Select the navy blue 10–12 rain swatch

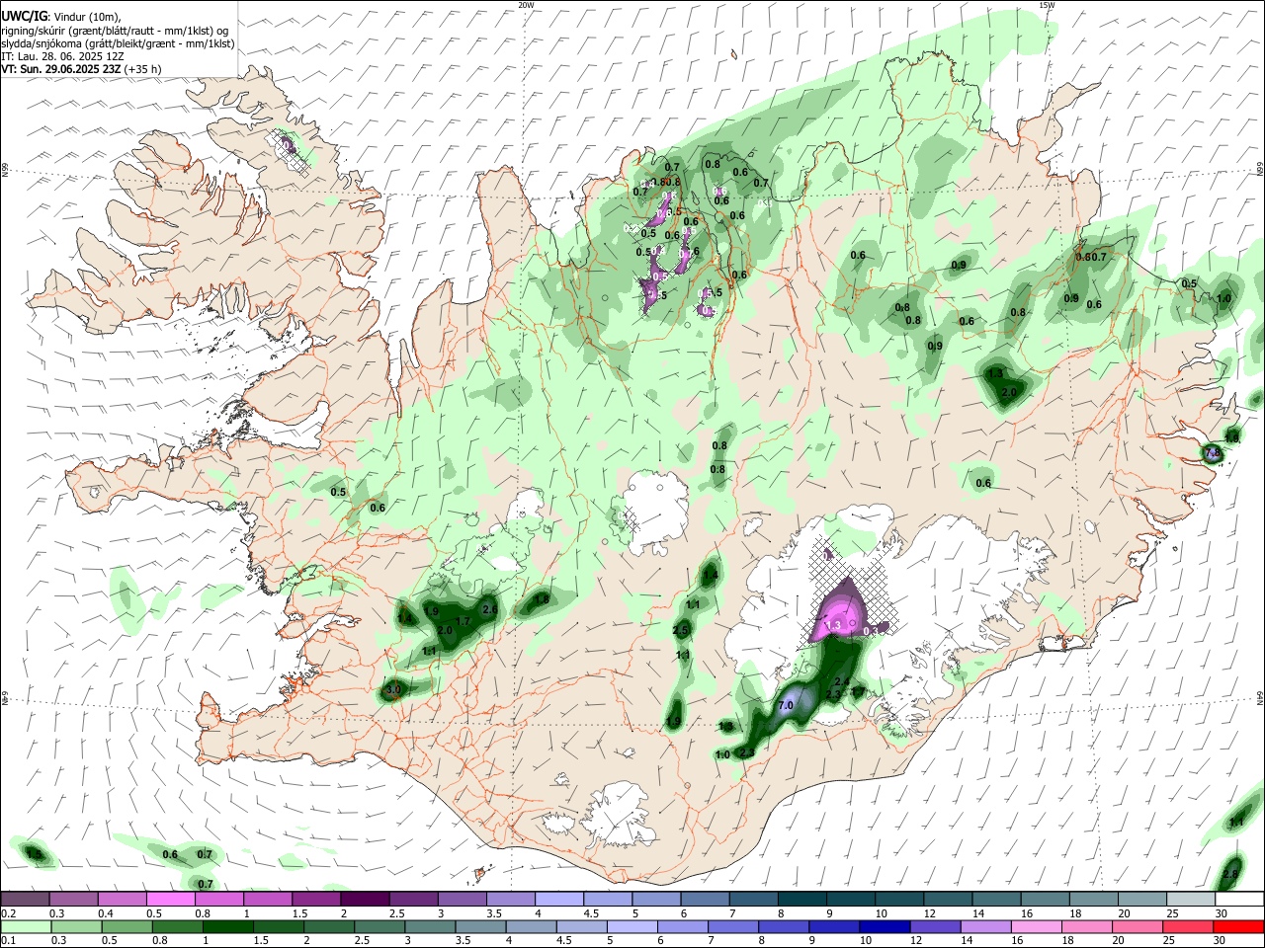tap(884, 926)
